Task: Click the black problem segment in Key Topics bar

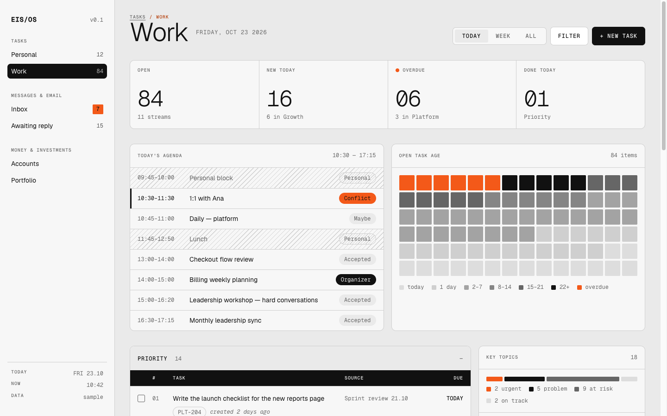Action: coord(524,379)
